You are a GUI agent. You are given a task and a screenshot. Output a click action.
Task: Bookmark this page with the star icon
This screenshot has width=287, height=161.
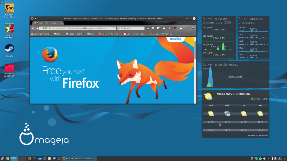[x=148, y=28]
